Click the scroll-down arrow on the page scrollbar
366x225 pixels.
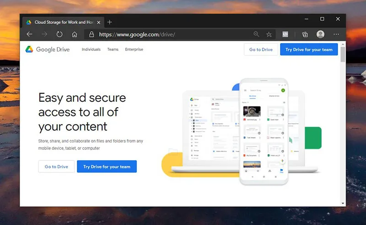point(343,203)
